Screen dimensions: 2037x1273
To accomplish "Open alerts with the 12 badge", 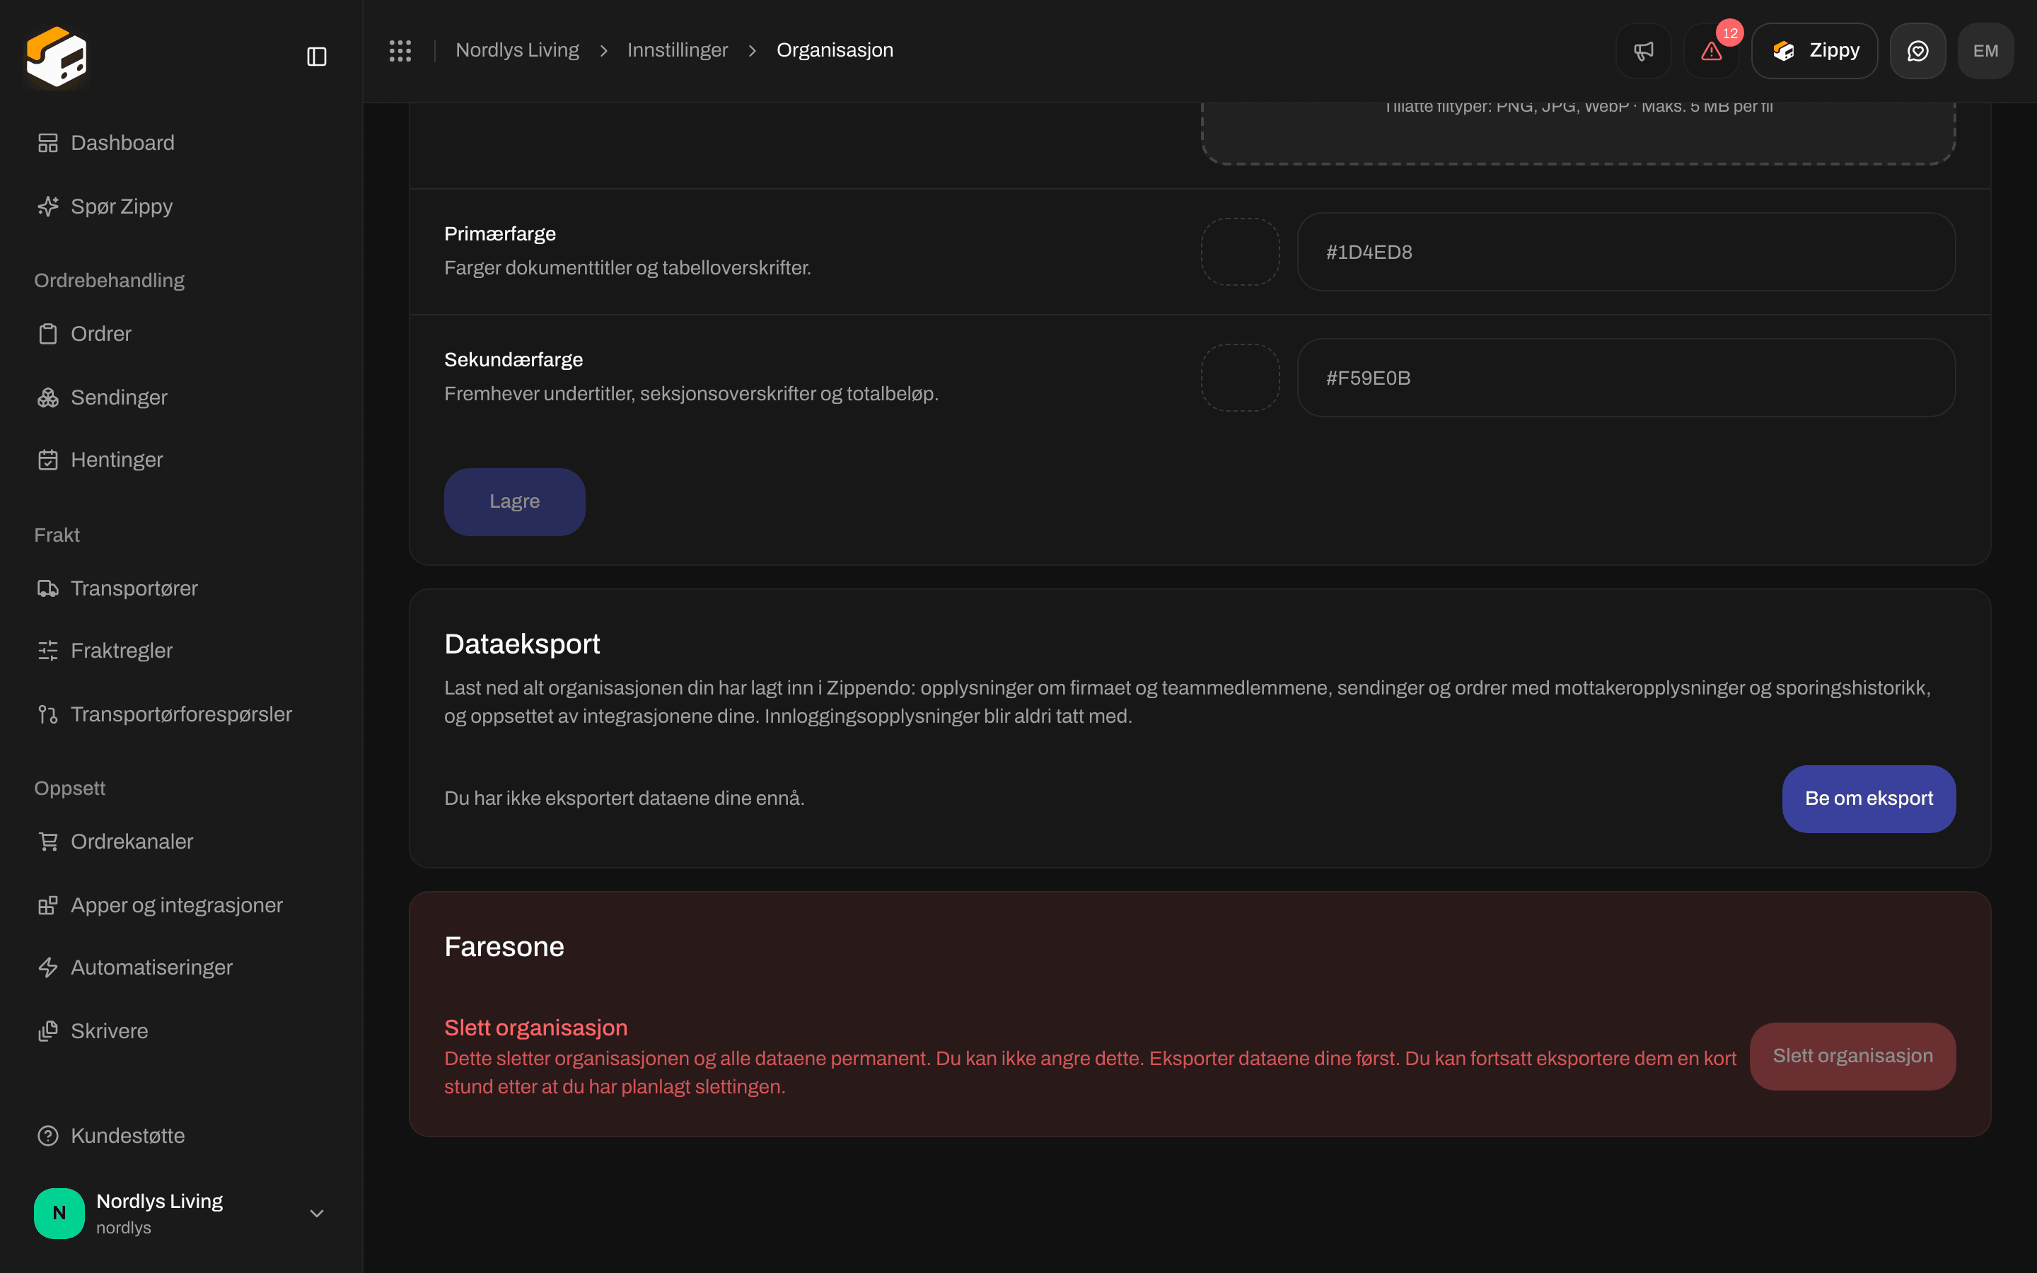I will [1711, 50].
